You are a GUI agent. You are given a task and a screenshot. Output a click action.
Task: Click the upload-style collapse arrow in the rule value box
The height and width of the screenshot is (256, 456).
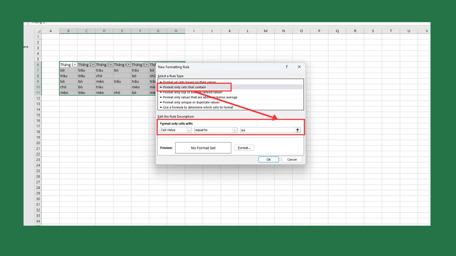pos(297,130)
